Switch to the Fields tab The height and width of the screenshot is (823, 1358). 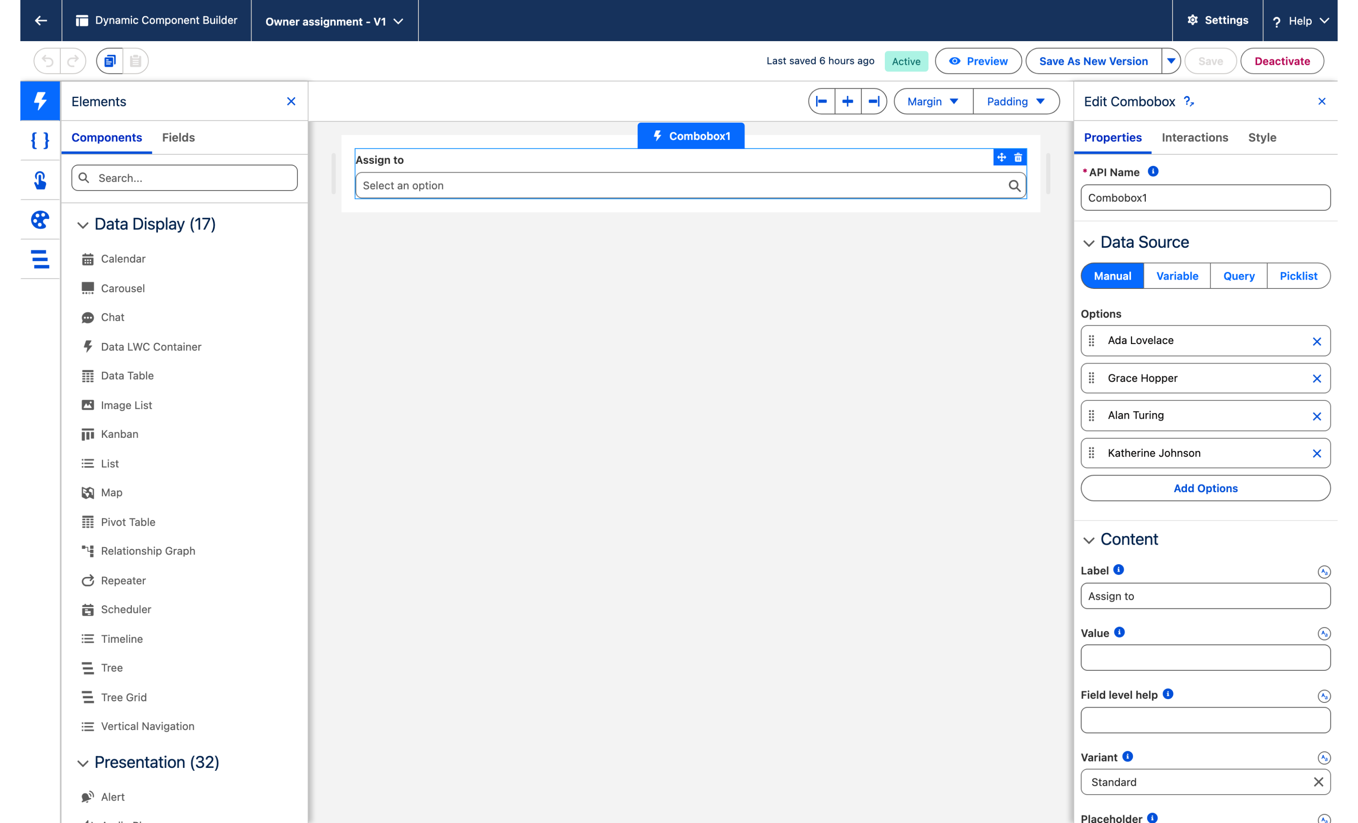click(178, 137)
